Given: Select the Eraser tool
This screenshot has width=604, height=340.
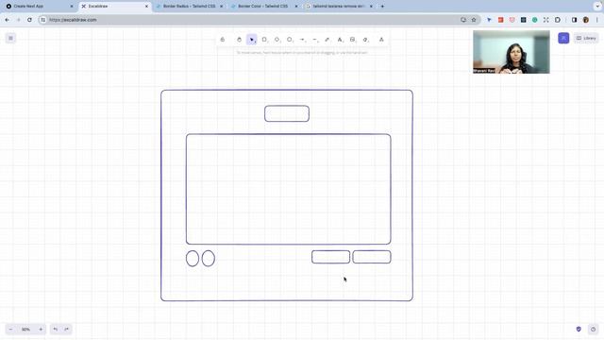Looking at the screenshot, I should (x=365, y=40).
